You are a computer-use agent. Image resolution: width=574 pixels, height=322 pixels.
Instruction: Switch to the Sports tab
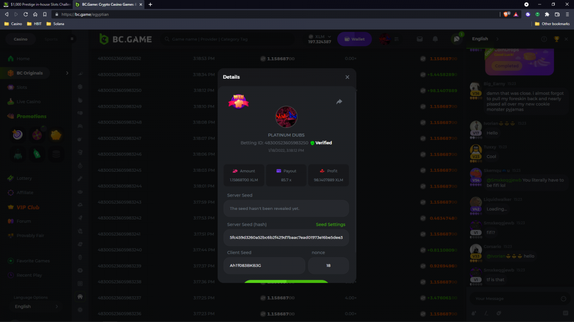(x=51, y=39)
